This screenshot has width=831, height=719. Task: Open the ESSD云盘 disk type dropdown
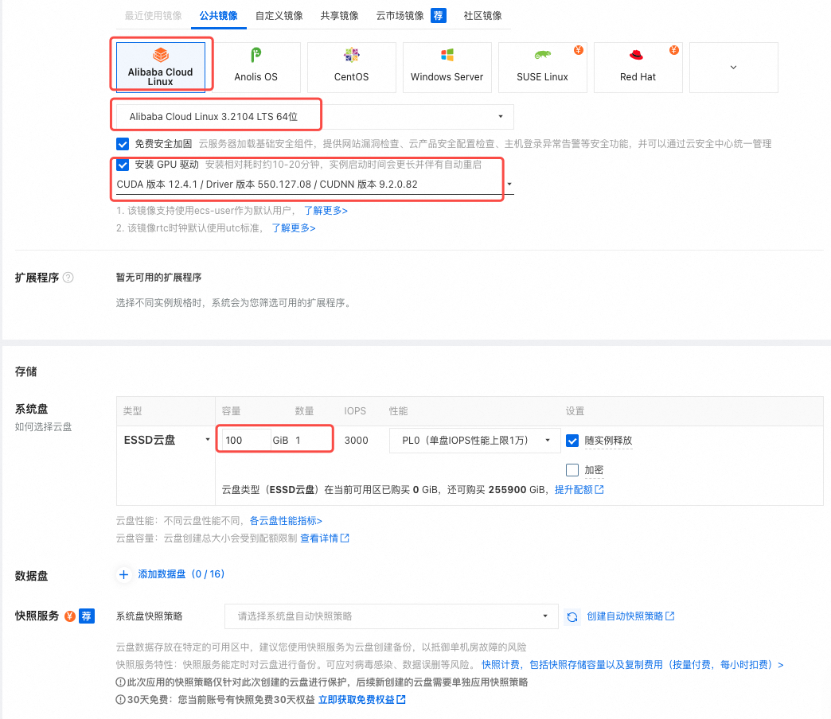coord(166,440)
